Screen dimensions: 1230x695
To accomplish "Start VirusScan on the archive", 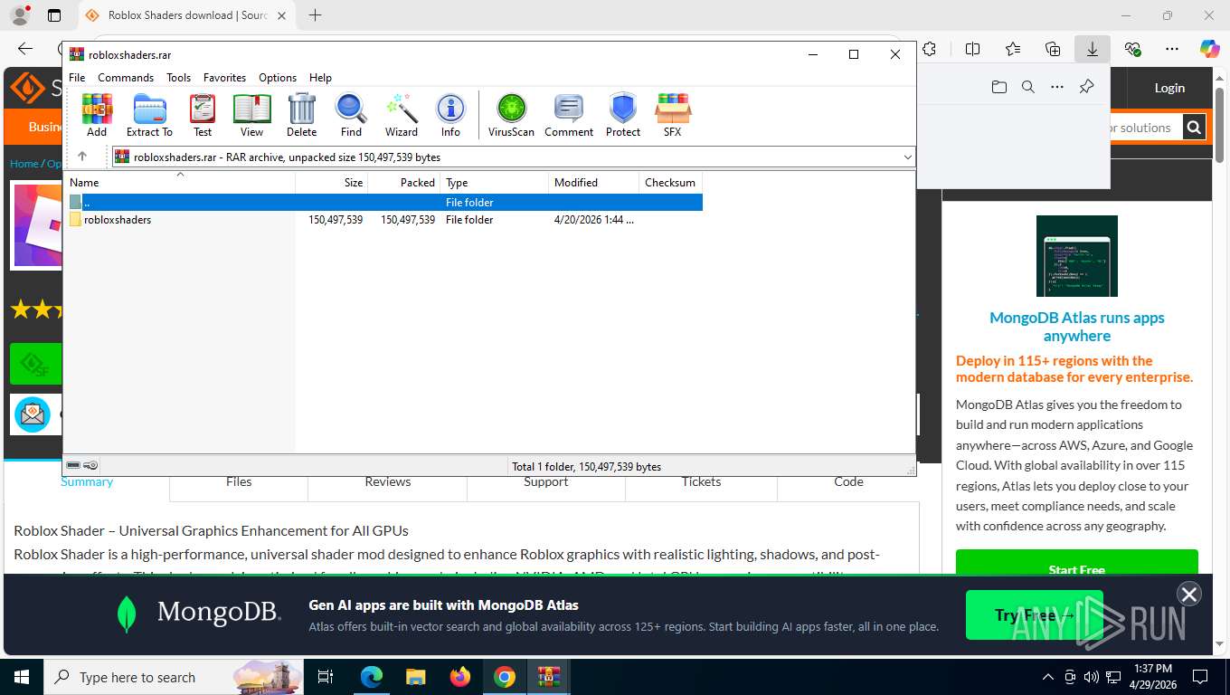I will [x=511, y=115].
